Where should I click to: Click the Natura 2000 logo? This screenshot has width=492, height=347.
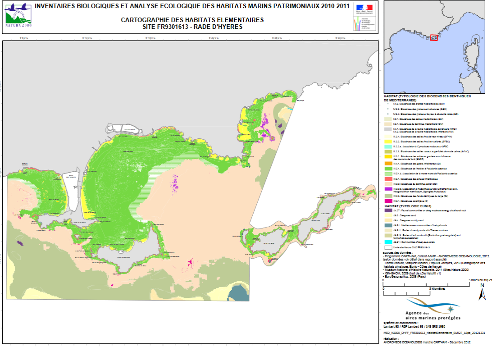pyautogui.click(x=18, y=14)
